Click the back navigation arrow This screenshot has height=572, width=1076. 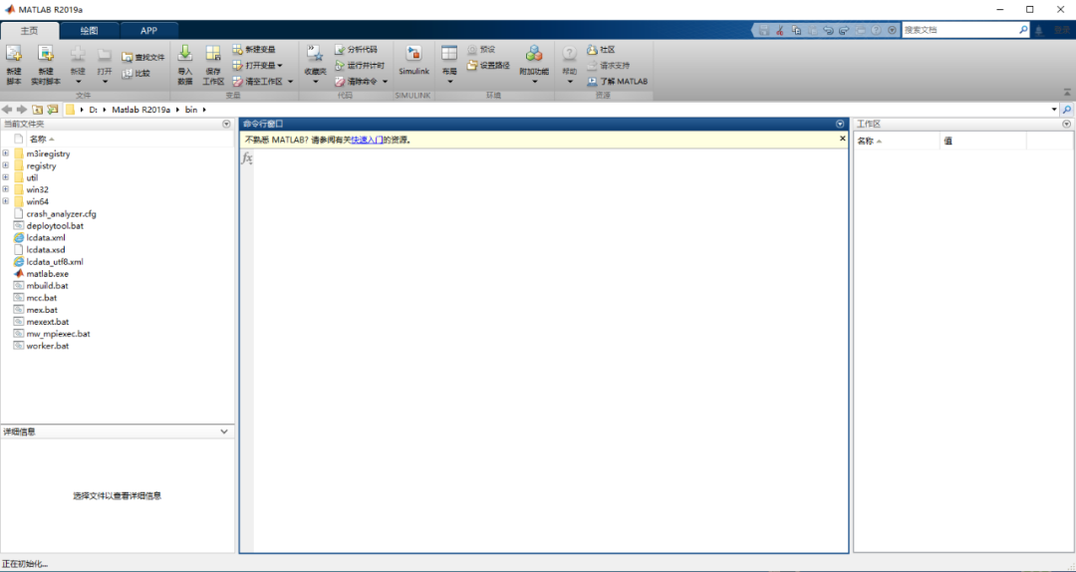tap(8, 110)
